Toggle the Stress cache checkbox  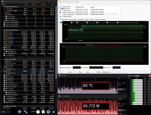(63, 11)
